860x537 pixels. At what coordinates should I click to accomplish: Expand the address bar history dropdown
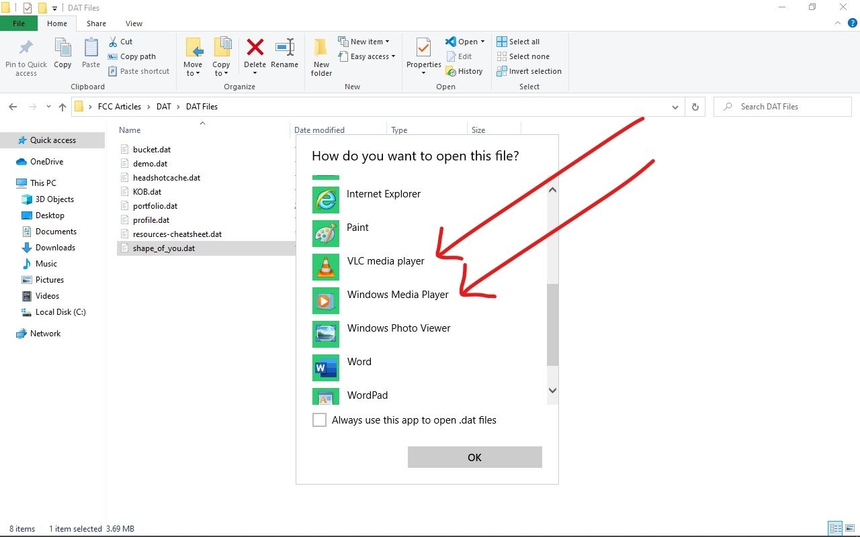pyautogui.click(x=675, y=106)
